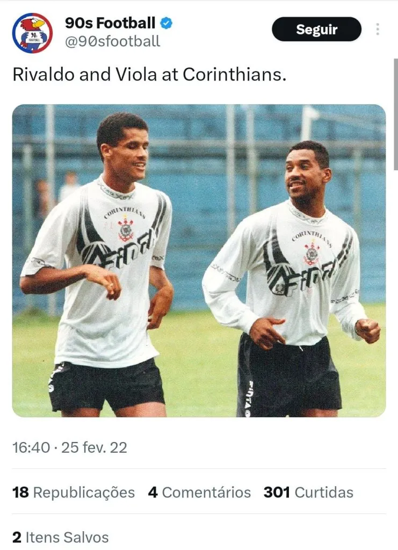Follow the account with Seguir button
The image size is (398, 550).
316,29
